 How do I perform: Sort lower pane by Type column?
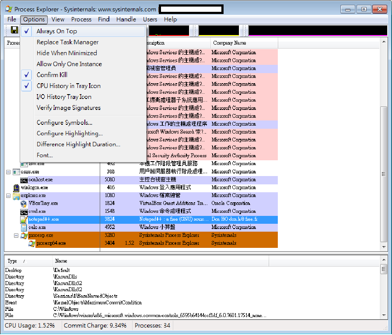point(28,261)
